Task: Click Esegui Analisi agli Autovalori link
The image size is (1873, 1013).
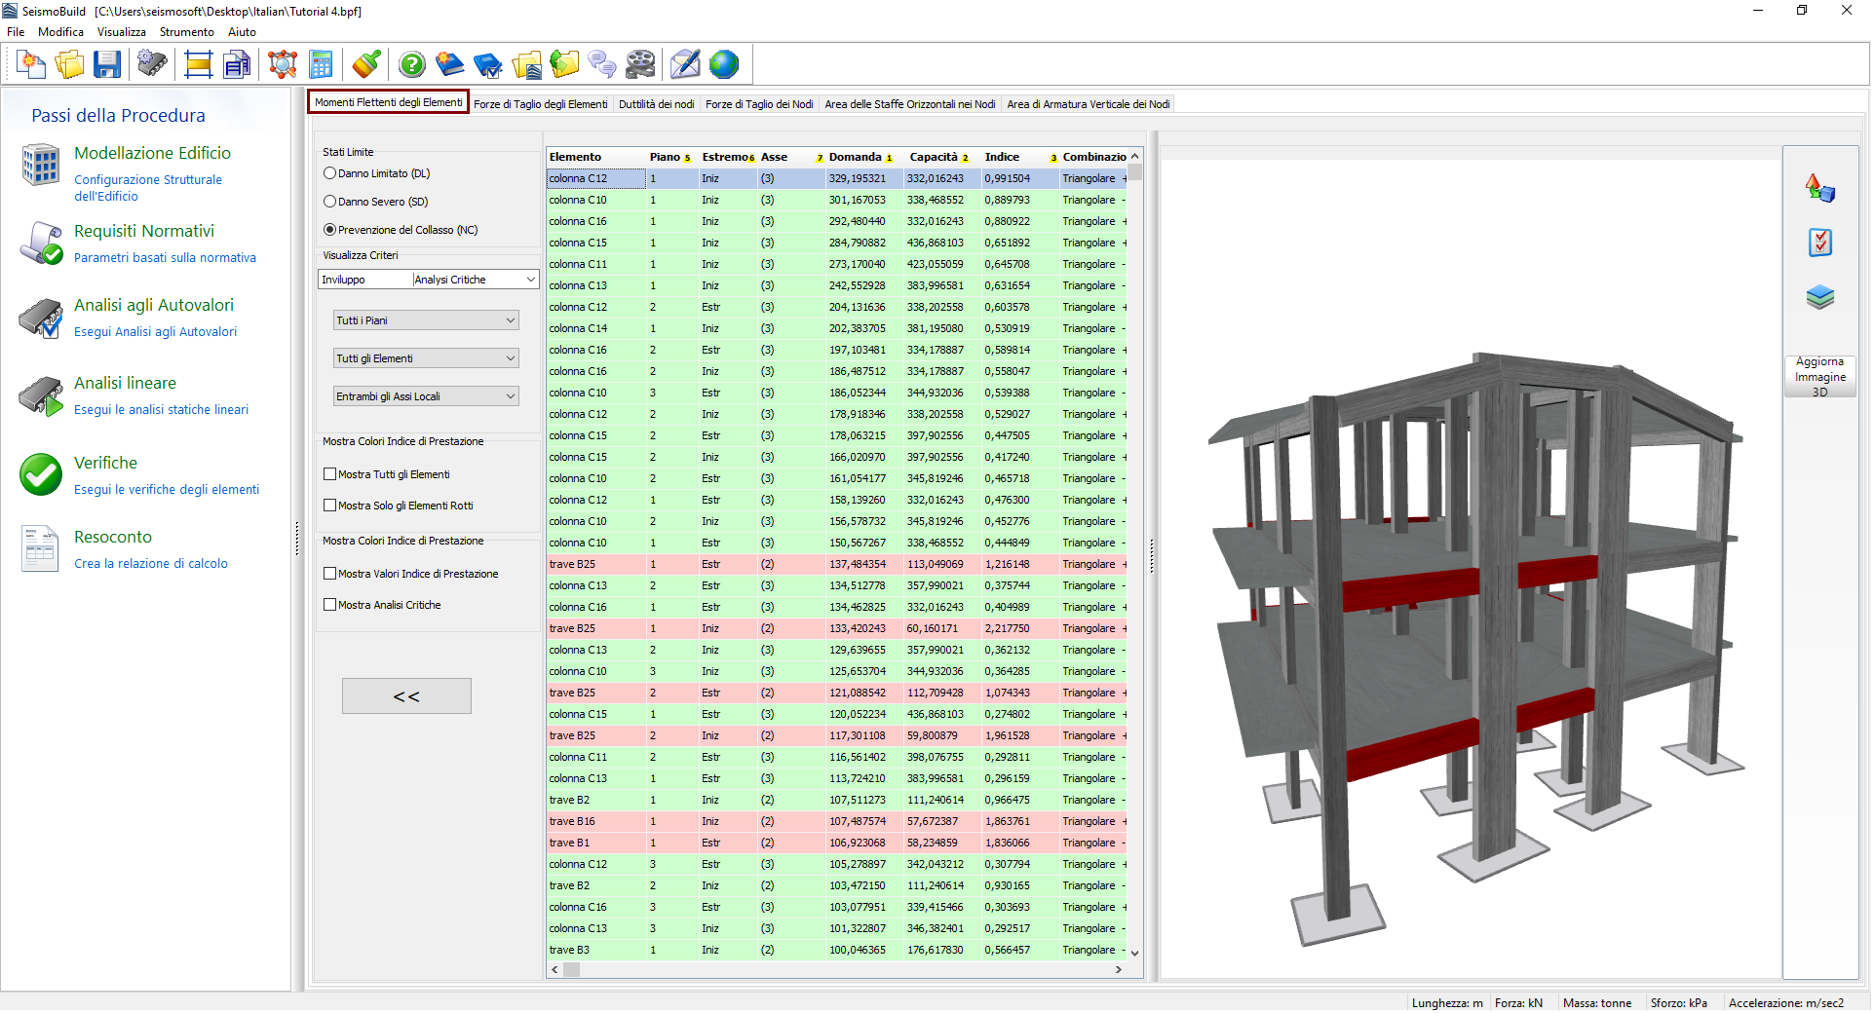Action: 155,332
